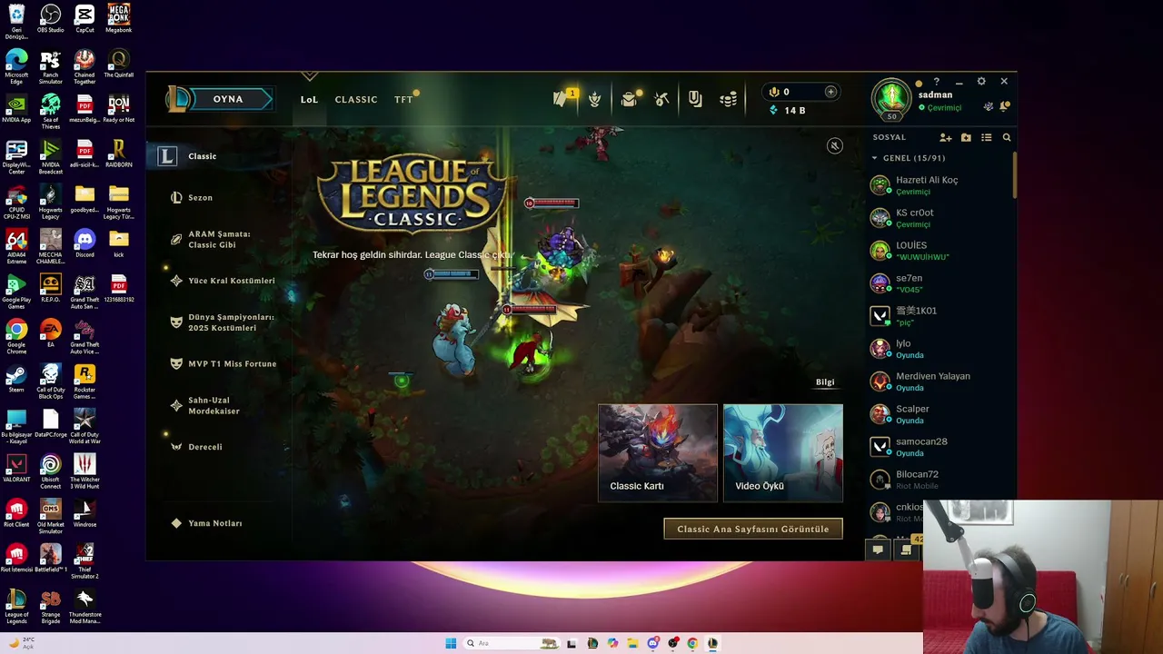The height and width of the screenshot is (654, 1163).
Task: Open ARAM Şamata: Classic Gibi entry
Action: point(219,240)
